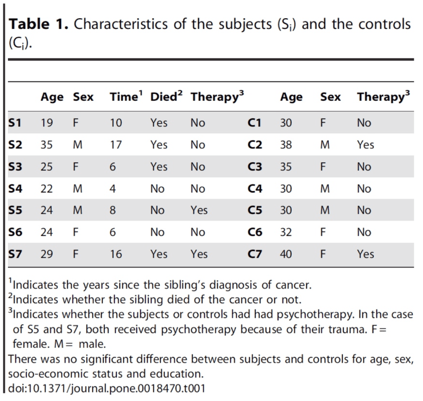The width and height of the screenshot is (423, 401).
Task: Click C2's Therapy value Yes
Action: 366,145
